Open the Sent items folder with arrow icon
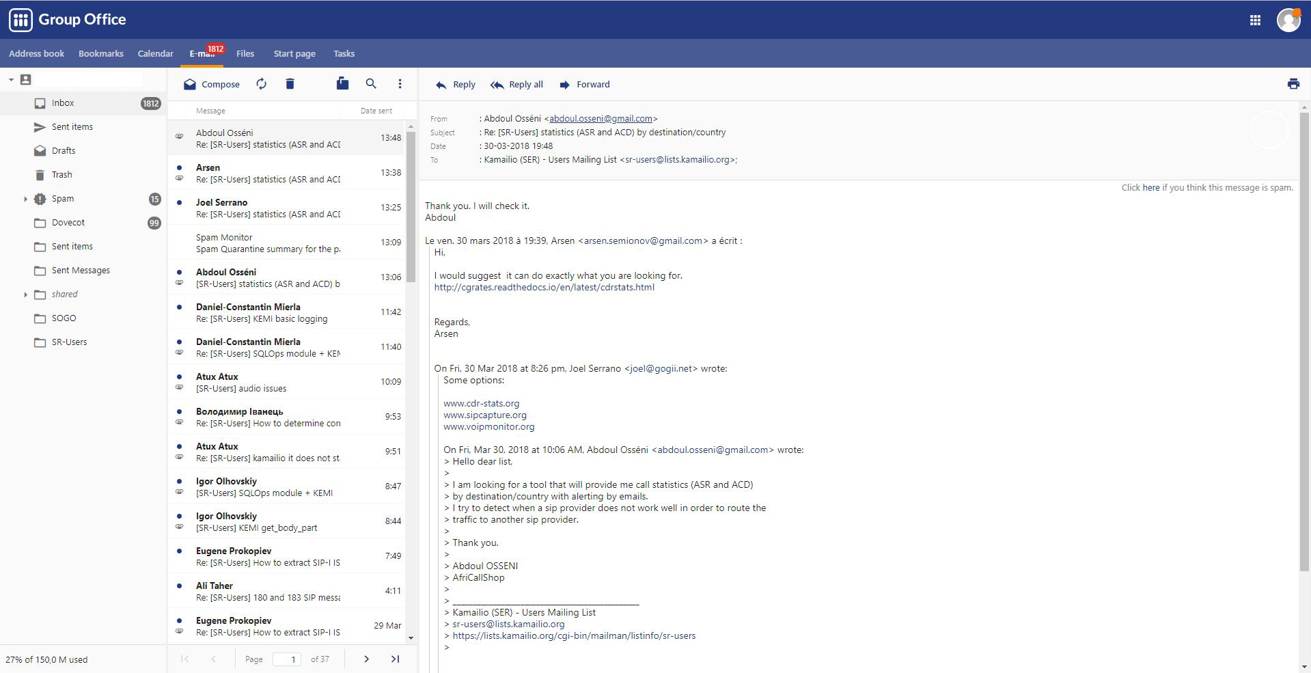Screen dimensions: 1311x673 coord(83,127)
